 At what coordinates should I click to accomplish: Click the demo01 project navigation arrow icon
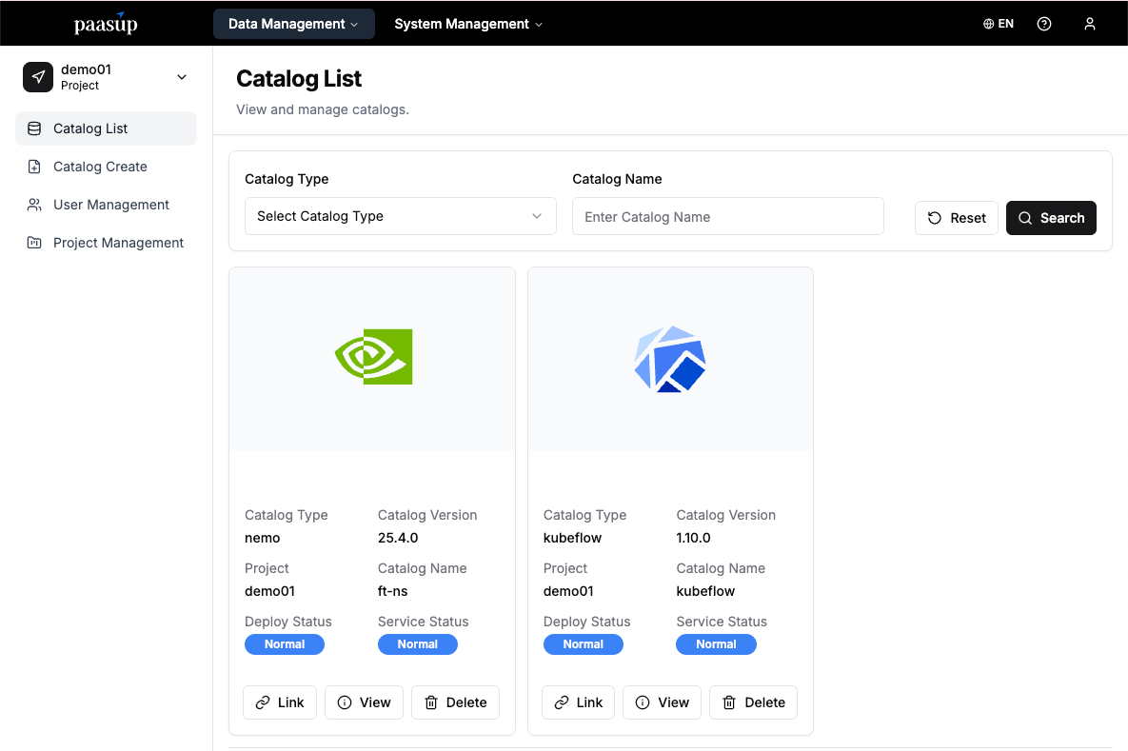pos(38,77)
